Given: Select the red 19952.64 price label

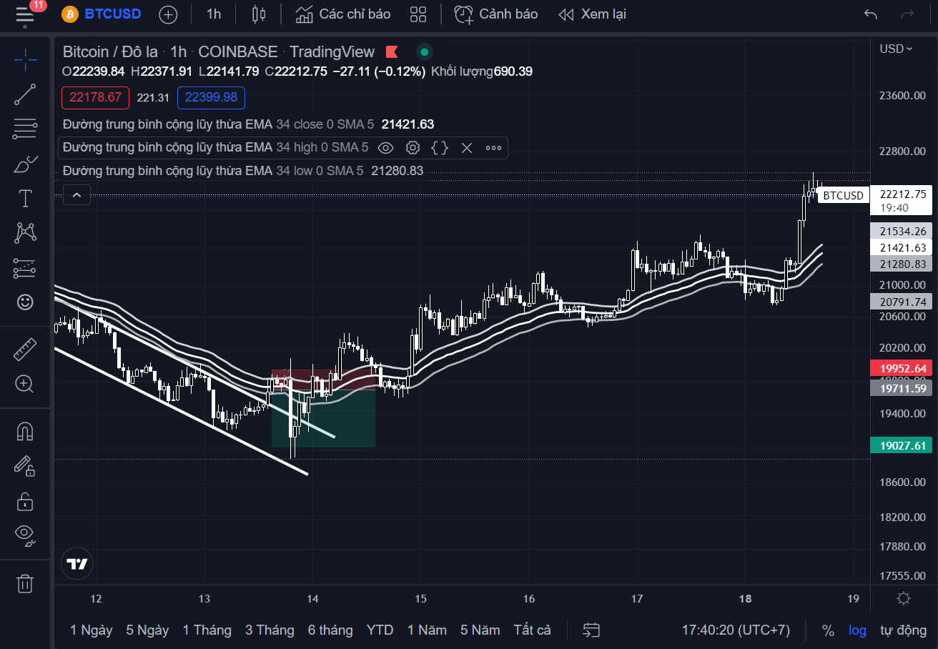Looking at the screenshot, I should (901, 369).
